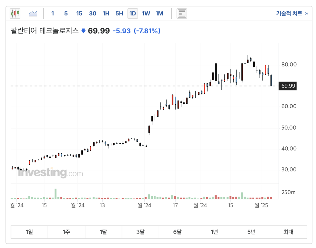316x248 pixels.
Task: Change the interval to 1W
Action: pos(146,13)
